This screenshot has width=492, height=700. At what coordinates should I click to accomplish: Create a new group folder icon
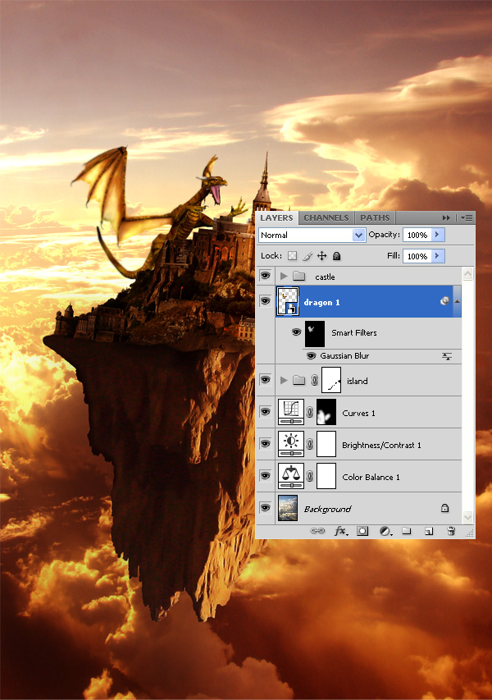point(407,530)
